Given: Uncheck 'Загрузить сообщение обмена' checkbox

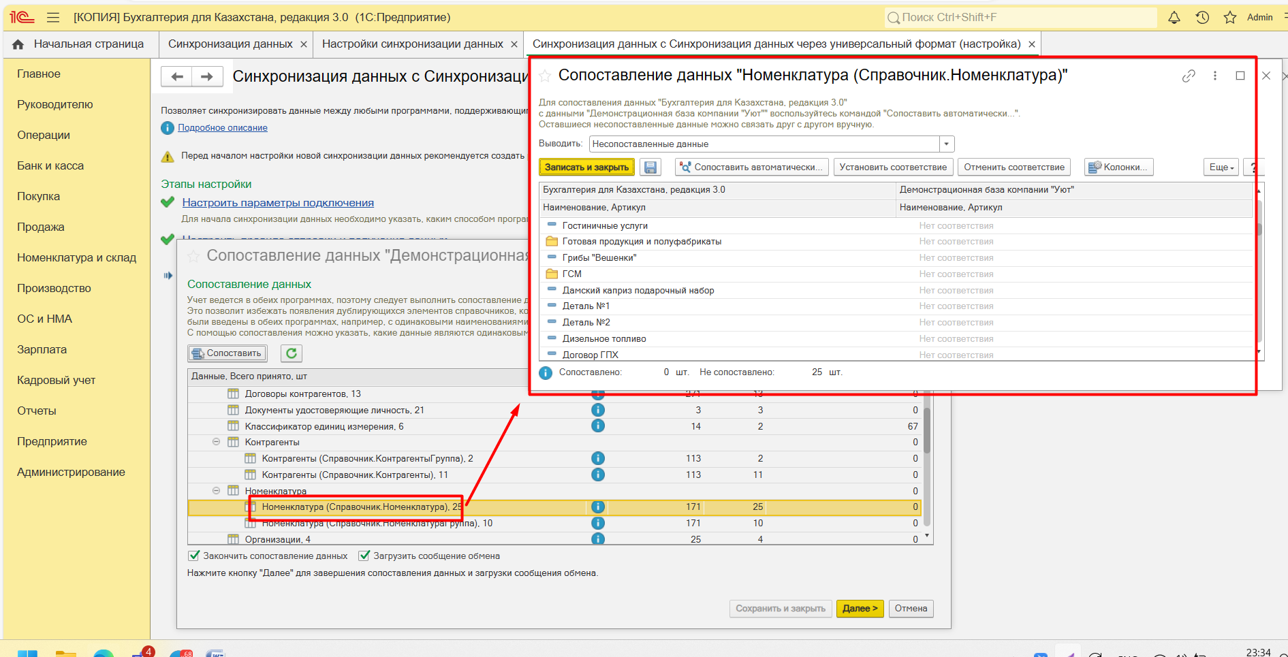Looking at the screenshot, I should tap(364, 556).
